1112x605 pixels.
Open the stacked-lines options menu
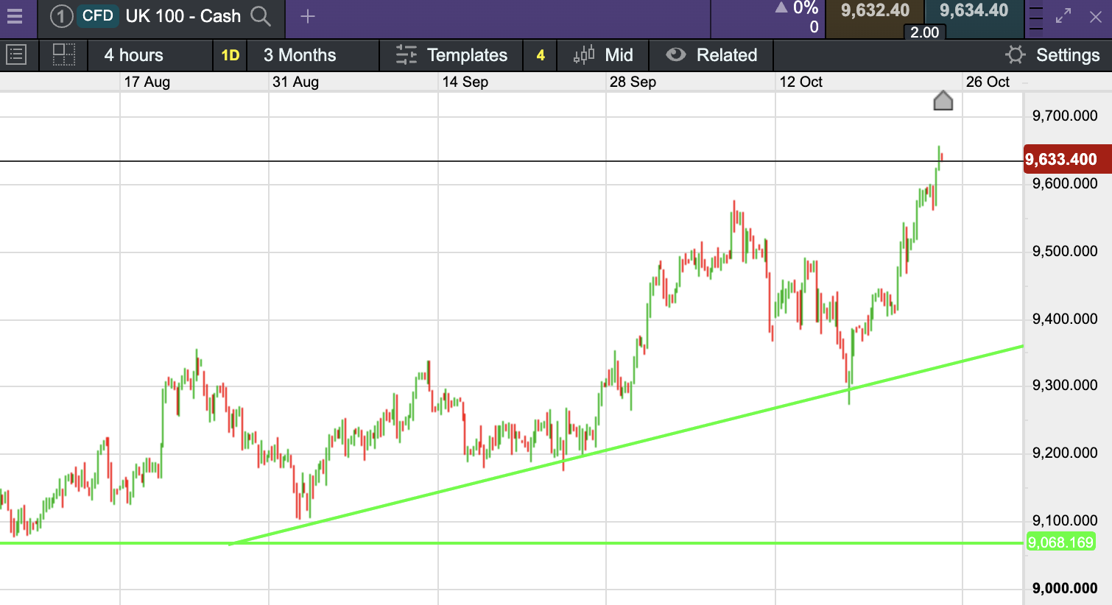pyautogui.click(x=1035, y=20)
